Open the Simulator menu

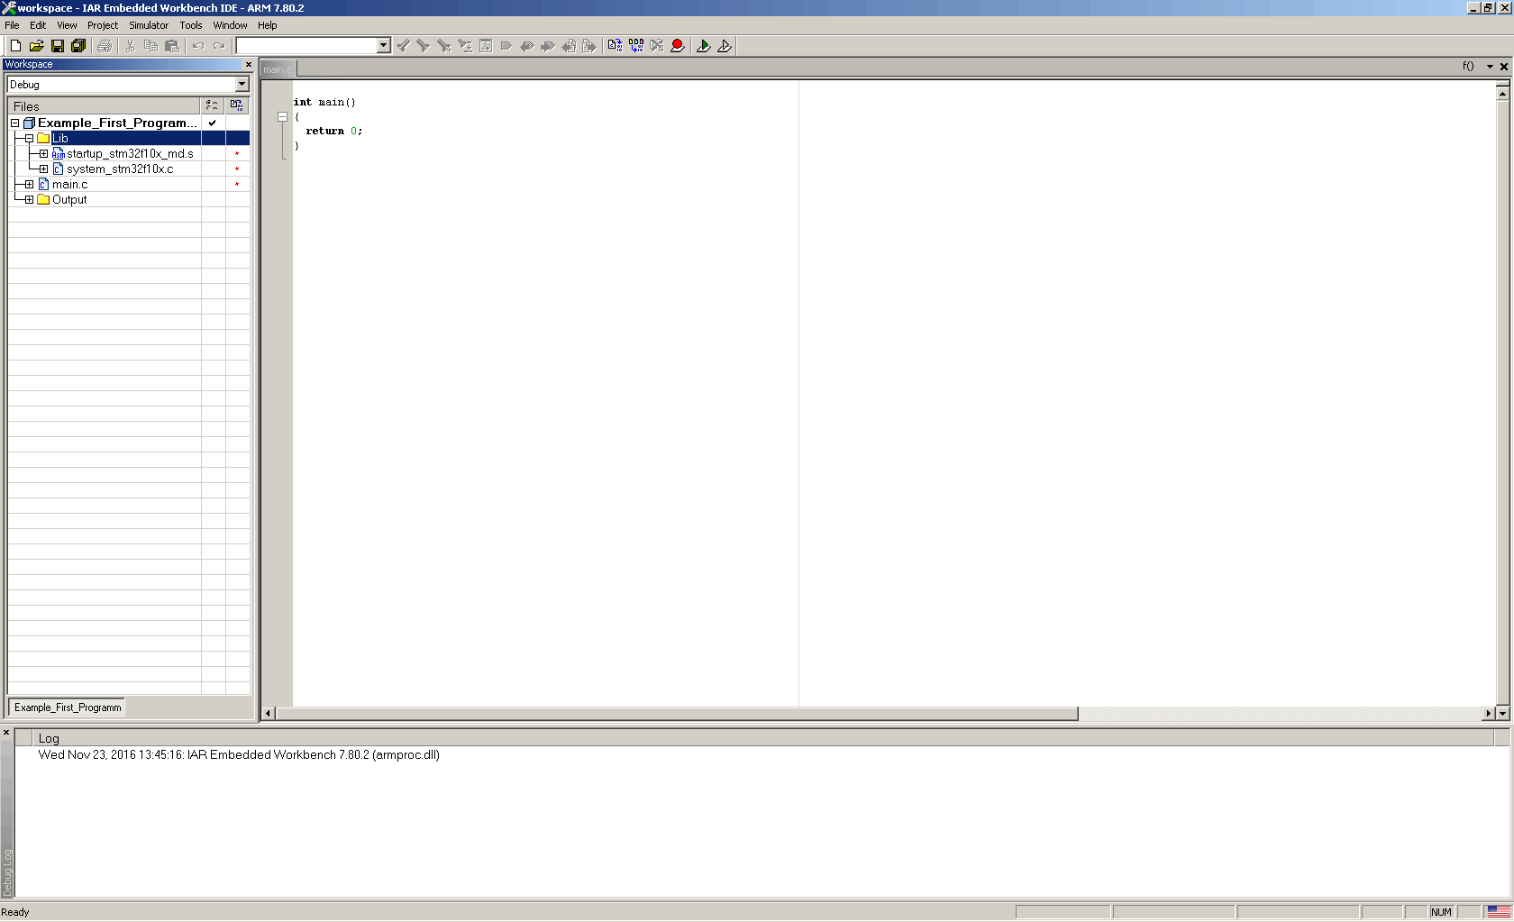click(x=149, y=25)
